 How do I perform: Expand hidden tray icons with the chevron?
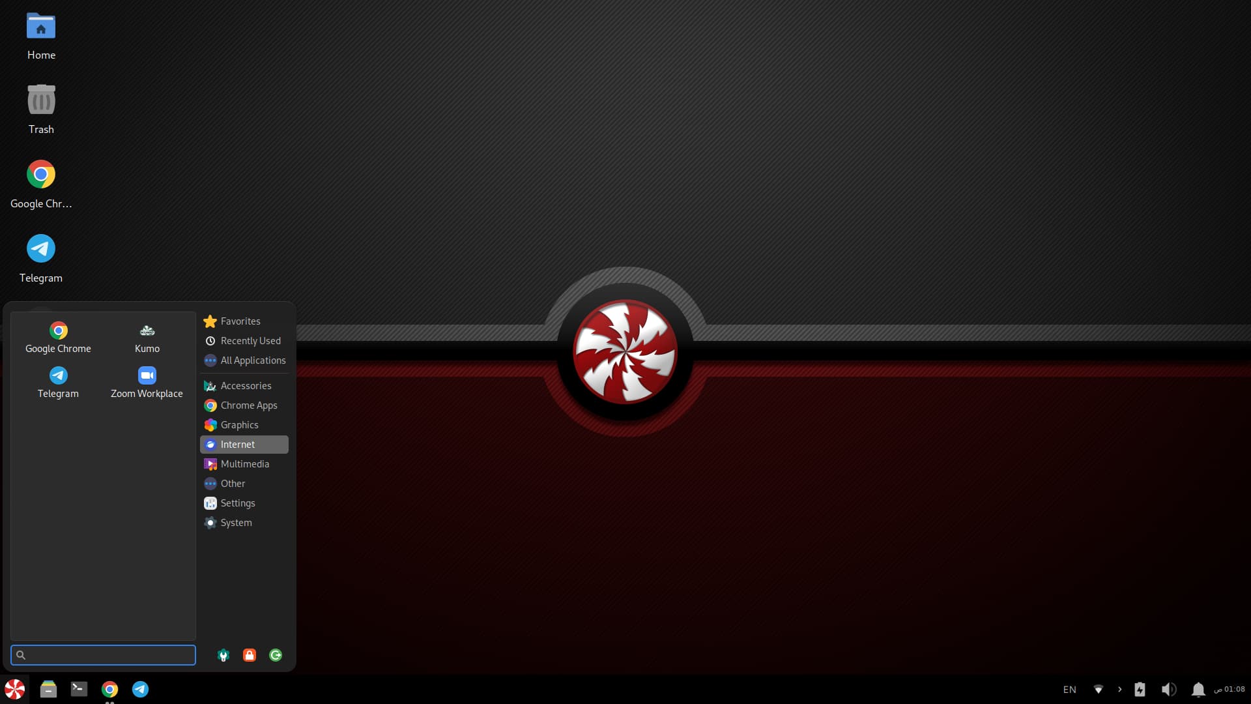coord(1119,689)
